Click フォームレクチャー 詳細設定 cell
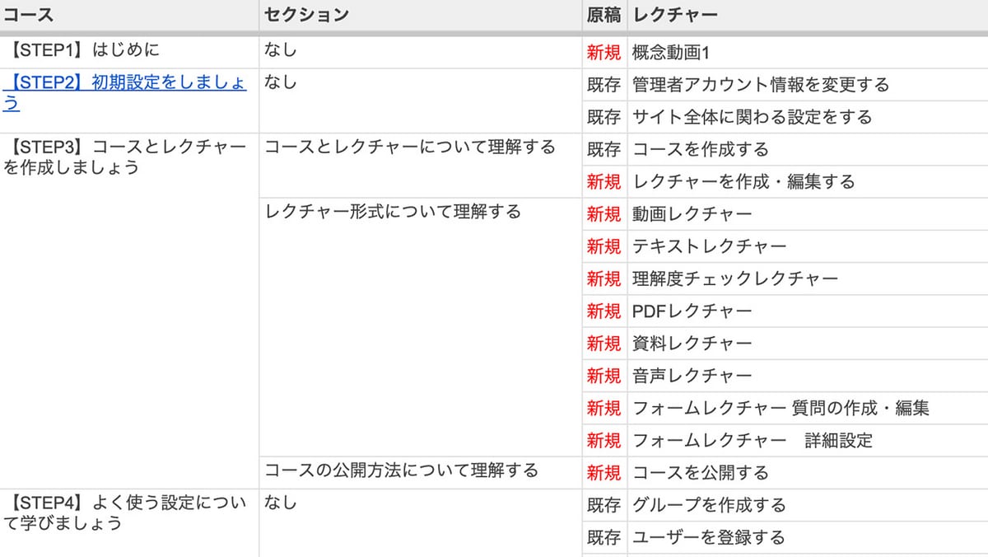 pos(807,441)
